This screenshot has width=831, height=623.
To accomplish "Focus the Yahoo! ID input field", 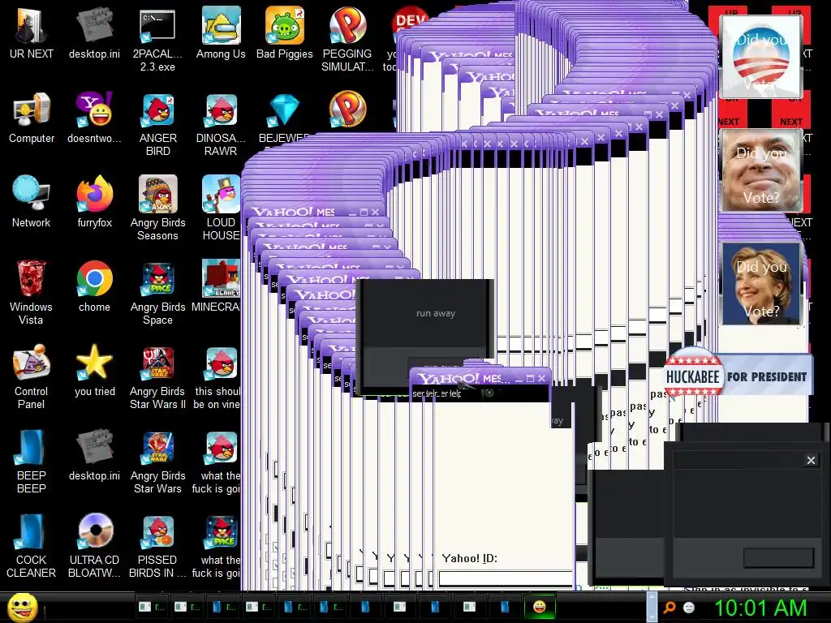I will (506, 578).
